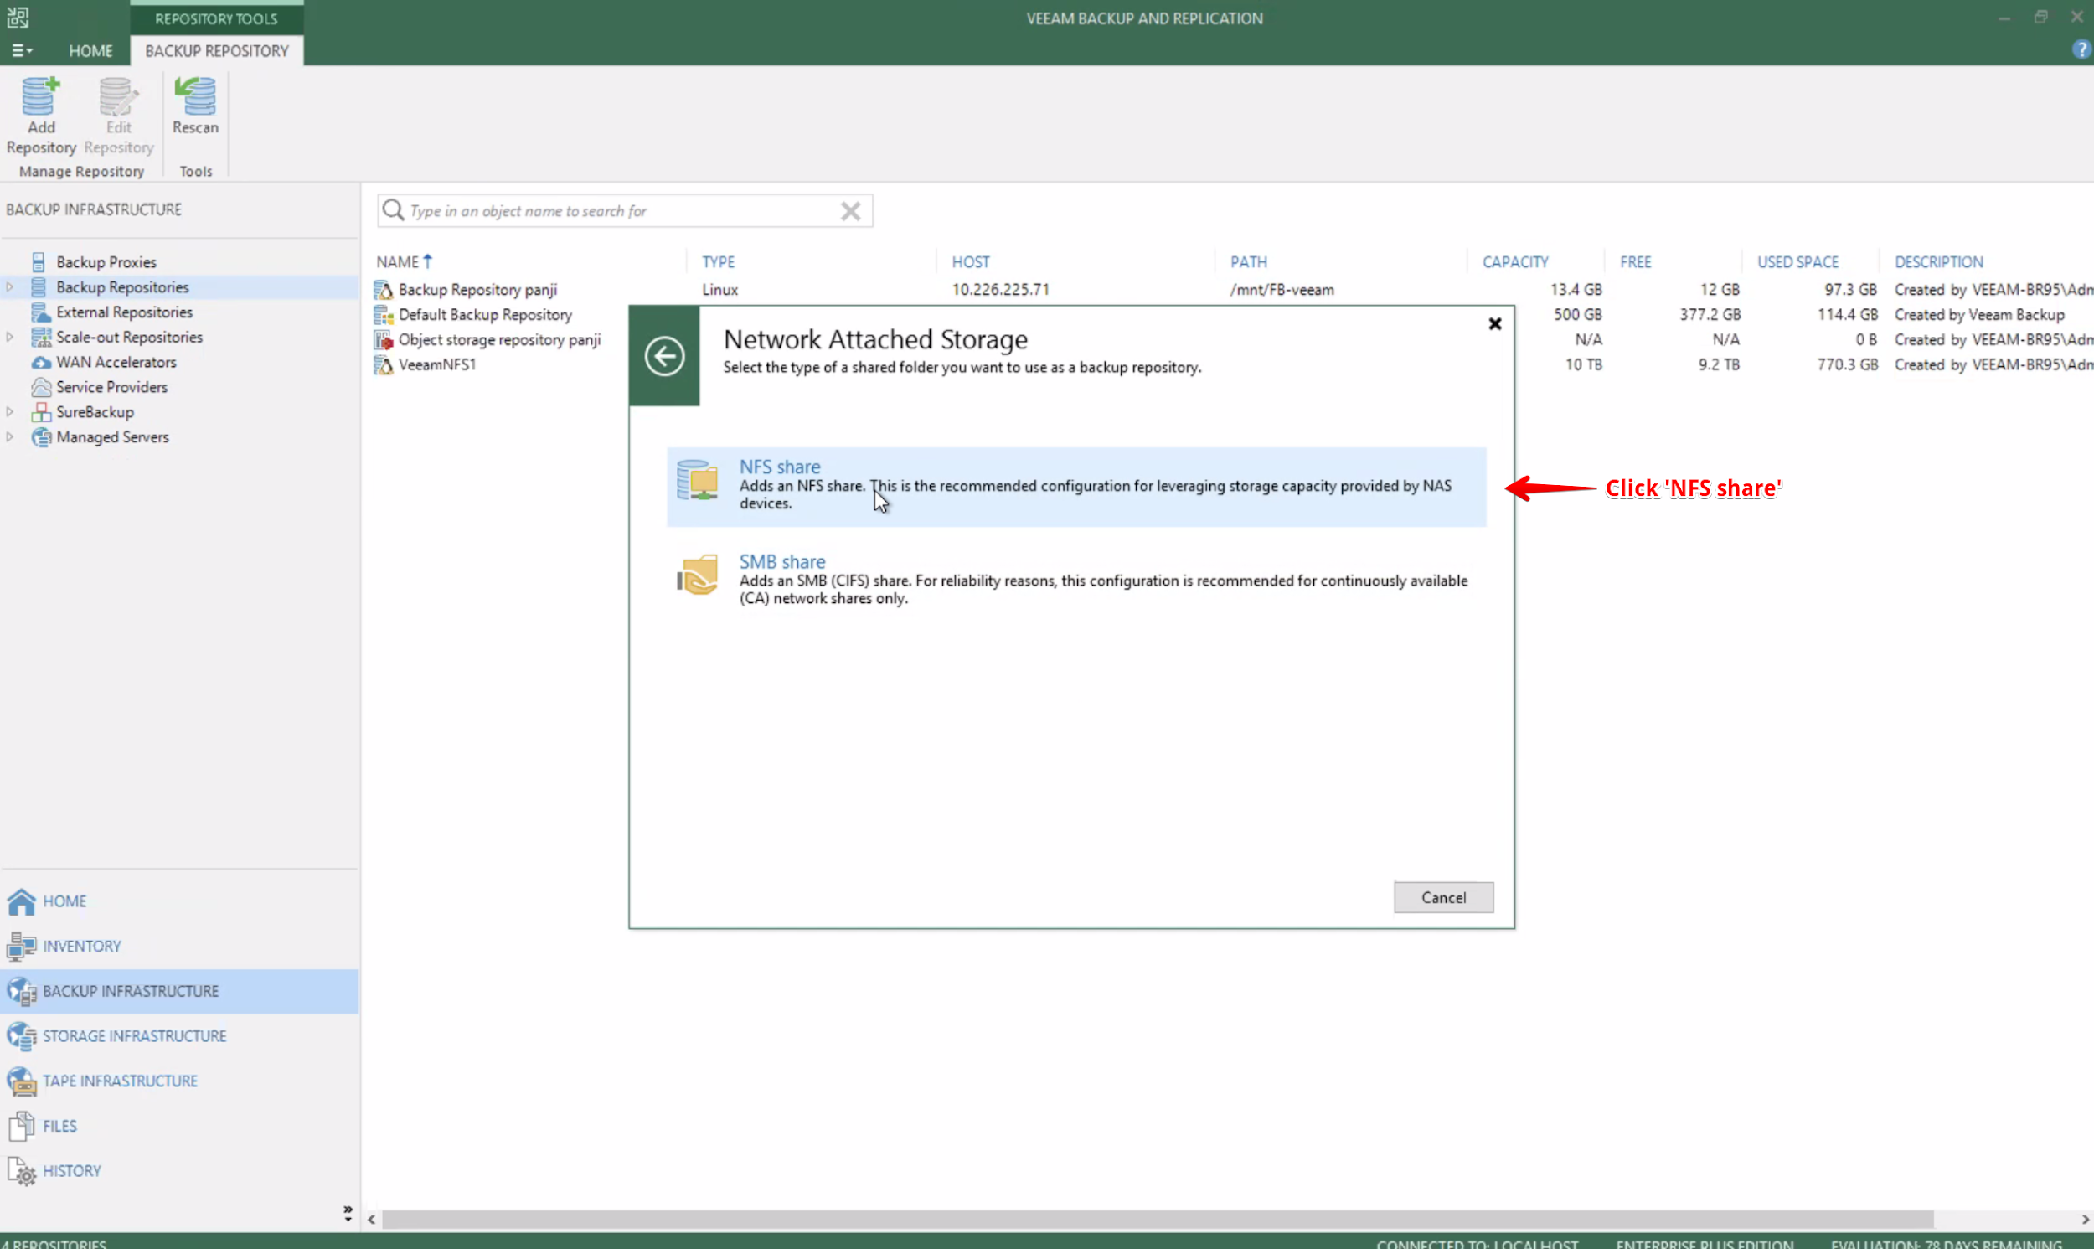The height and width of the screenshot is (1249, 2094).
Task: Click the NFS share link title
Action: [x=779, y=467]
